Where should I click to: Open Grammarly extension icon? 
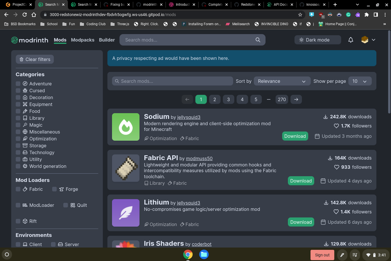(348, 15)
